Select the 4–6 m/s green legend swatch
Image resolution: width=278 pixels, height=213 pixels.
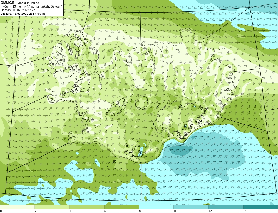click(87, 207)
